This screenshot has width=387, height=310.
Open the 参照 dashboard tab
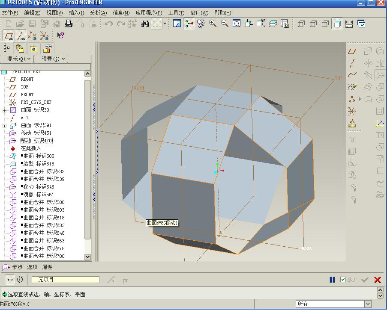17,267
